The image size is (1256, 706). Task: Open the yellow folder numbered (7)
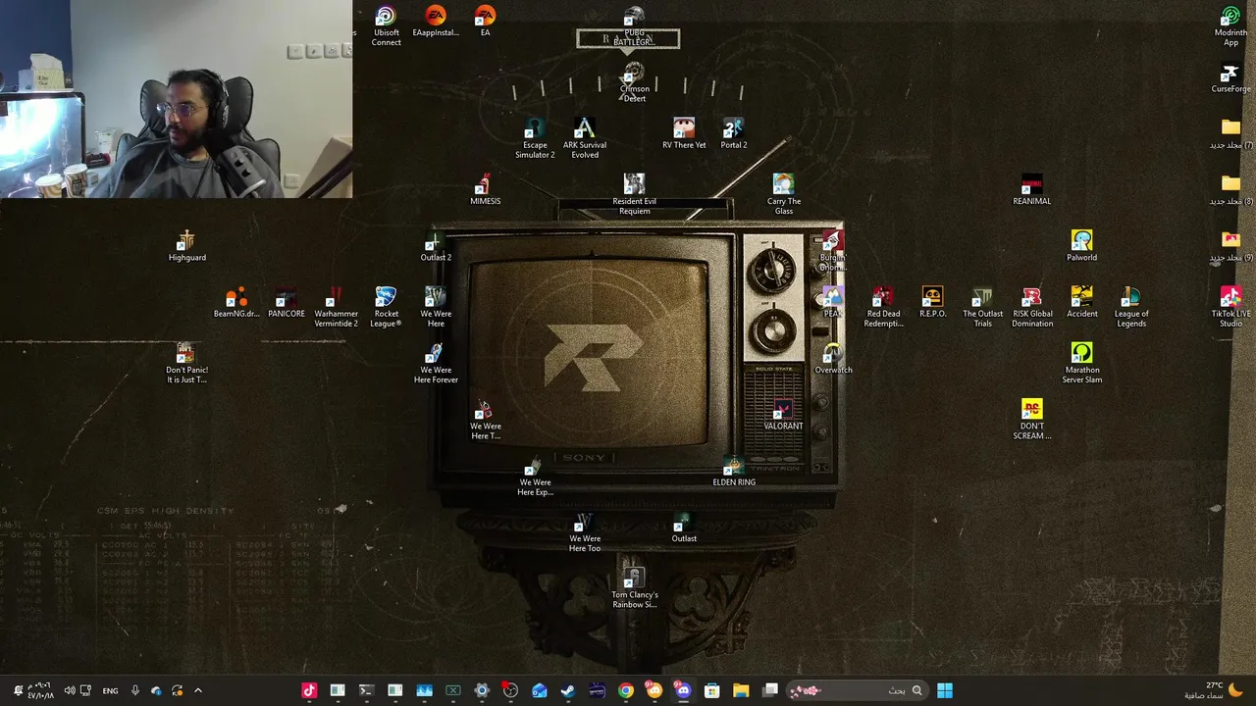[1230, 134]
